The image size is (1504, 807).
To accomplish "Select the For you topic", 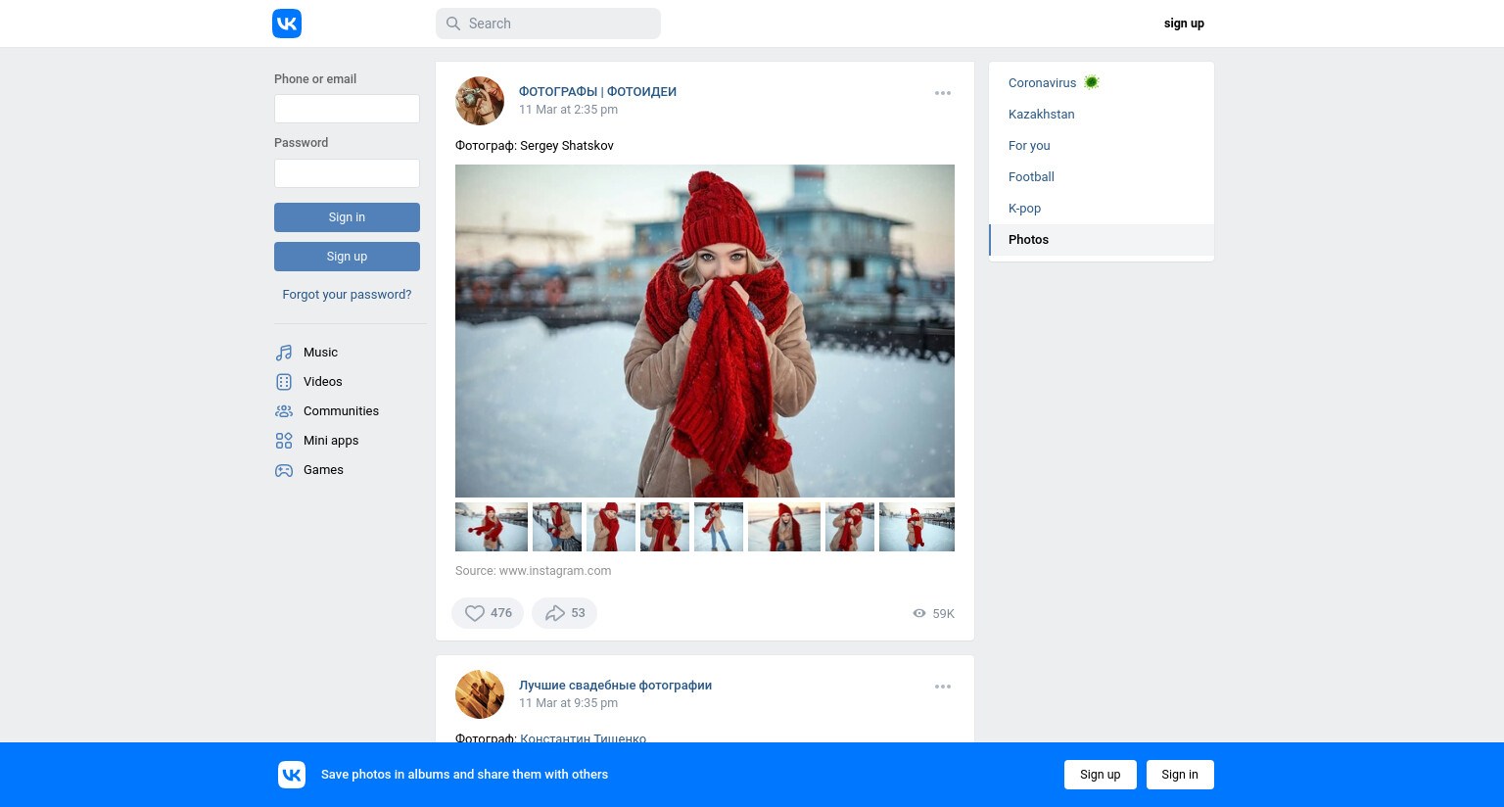I will click(1102, 146).
